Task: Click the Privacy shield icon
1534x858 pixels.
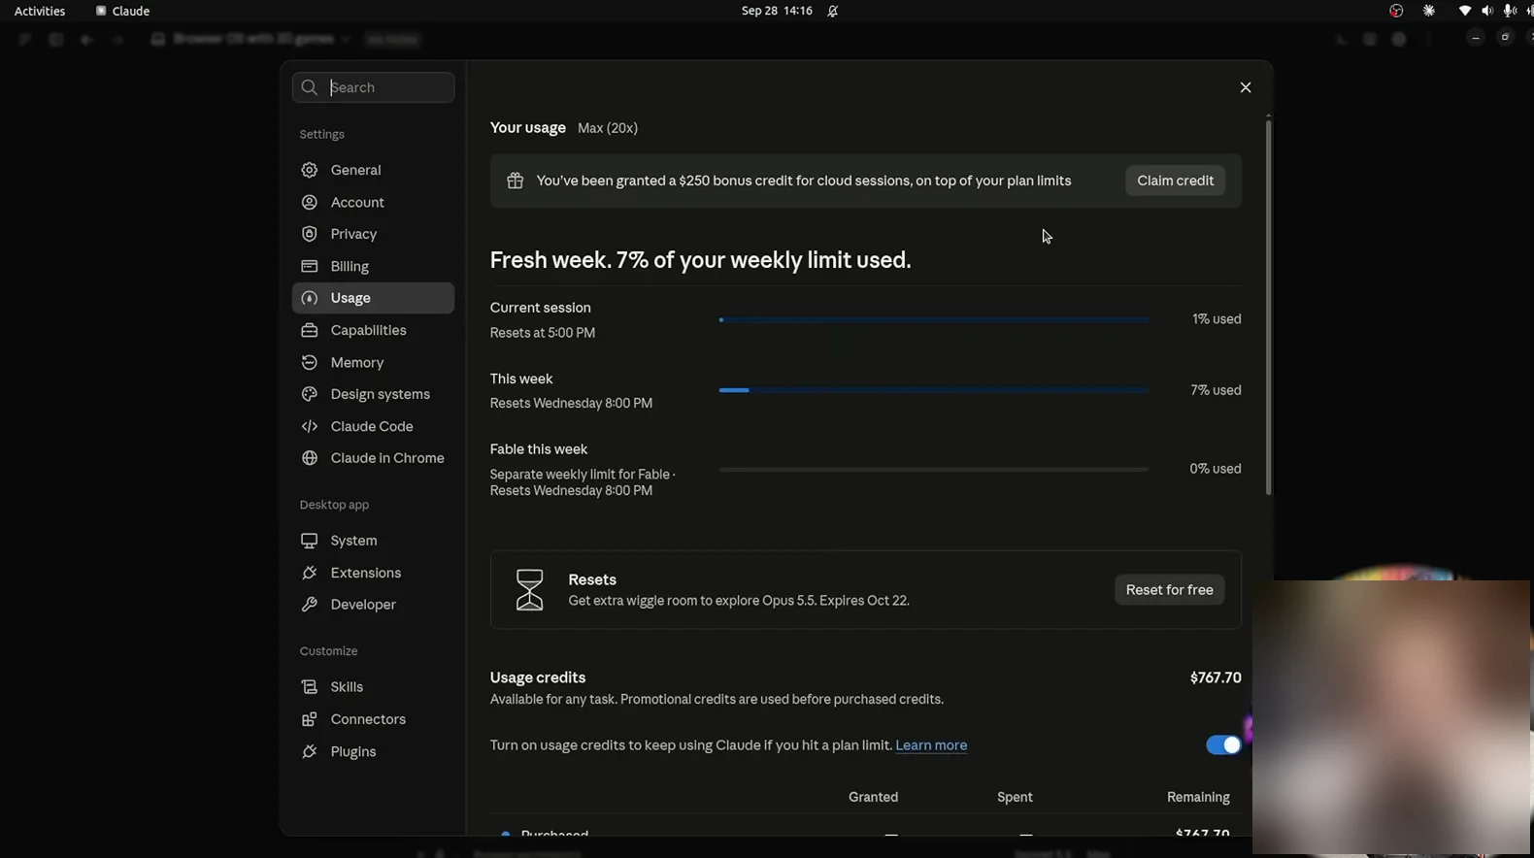Action: point(310,234)
